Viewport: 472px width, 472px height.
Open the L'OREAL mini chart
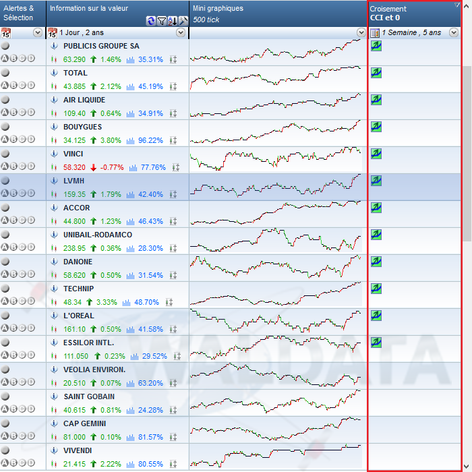coord(276,322)
